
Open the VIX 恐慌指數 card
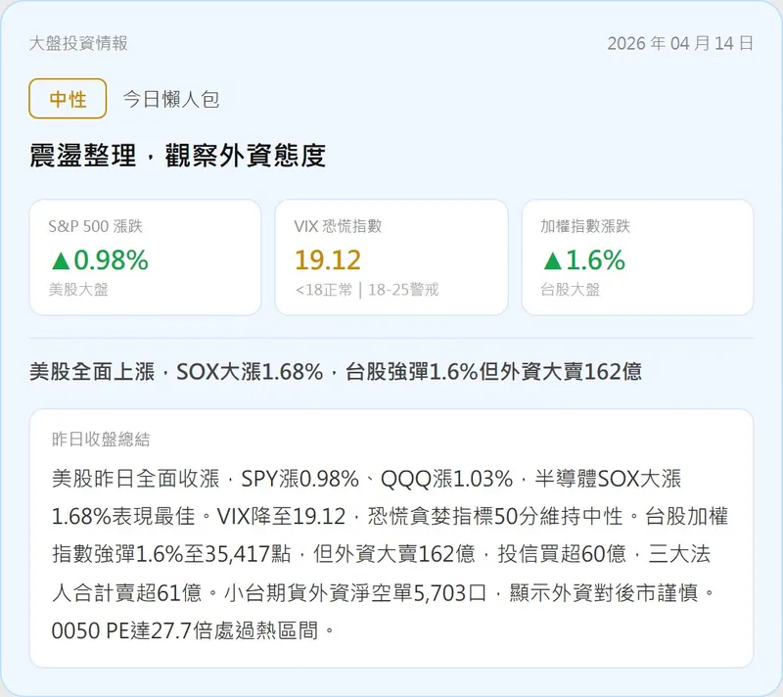pyautogui.click(x=391, y=257)
